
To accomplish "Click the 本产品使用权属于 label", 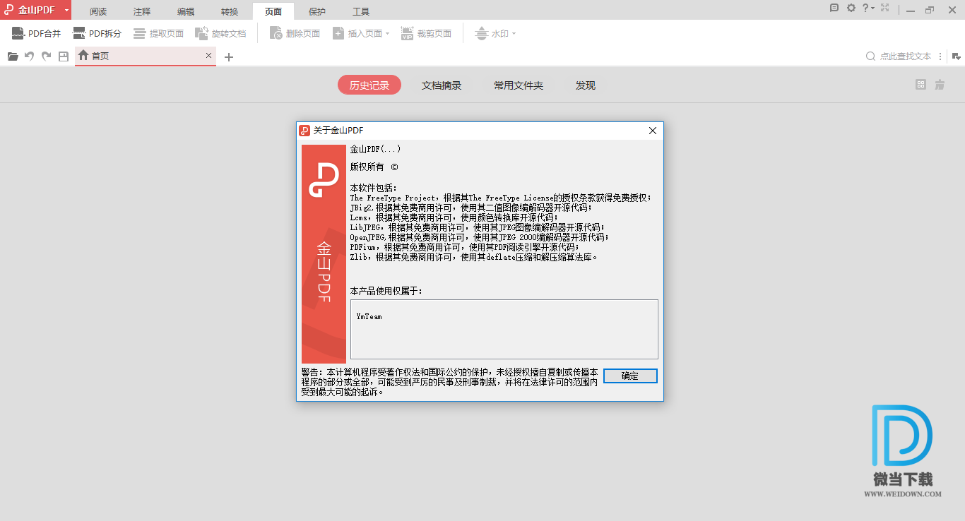I will point(386,291).
